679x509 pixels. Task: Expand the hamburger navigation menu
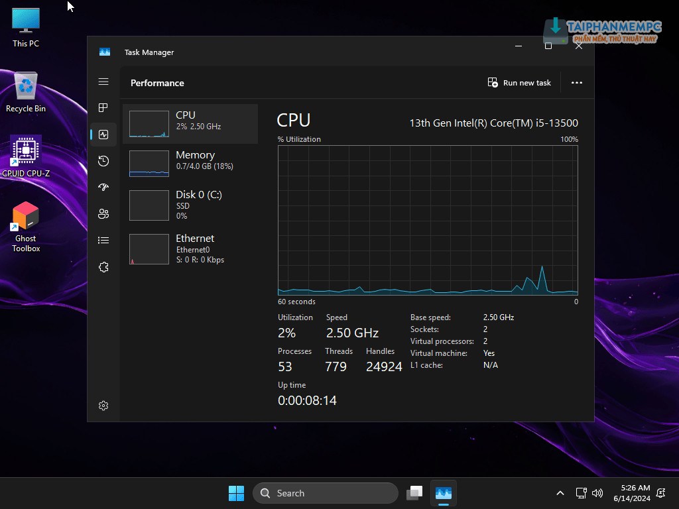(x=103, y=82)
